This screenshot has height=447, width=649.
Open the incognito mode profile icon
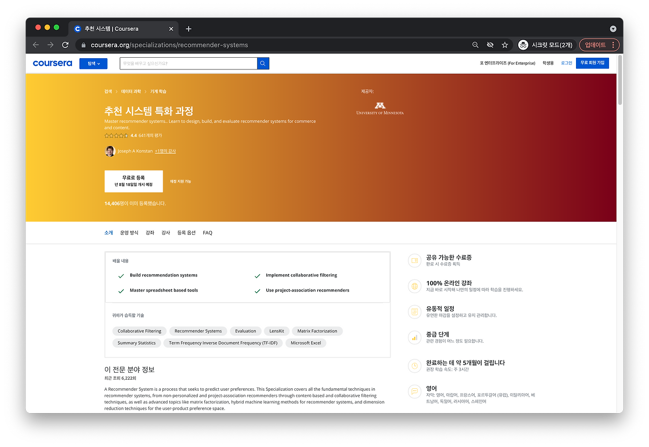[x=523, y=45]
